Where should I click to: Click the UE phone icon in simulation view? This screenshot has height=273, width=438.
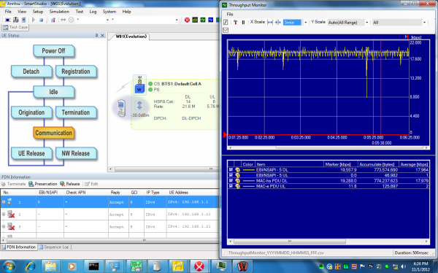tap(121, 108)
